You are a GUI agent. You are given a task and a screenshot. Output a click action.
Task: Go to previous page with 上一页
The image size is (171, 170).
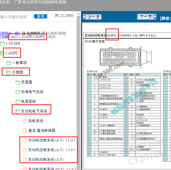[92, 17]
